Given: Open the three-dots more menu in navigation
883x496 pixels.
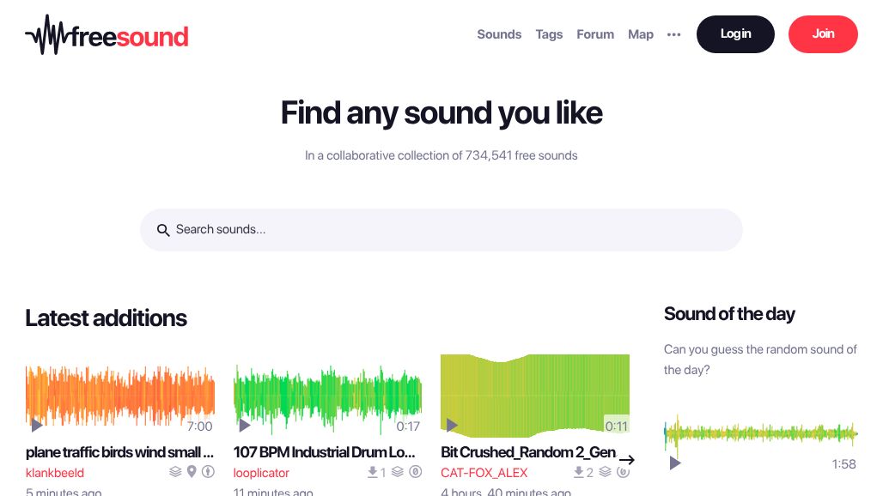Looking at the screenshot, I should click(x=673, y=34).
